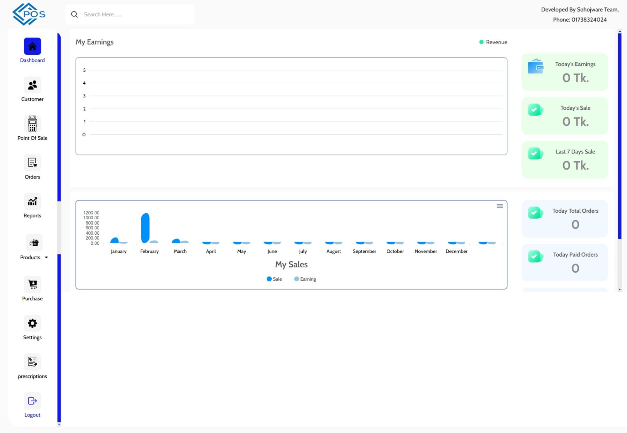The image size is (627, 433).
Task: Click the check icon on Last 7 Days Sale
Action: (536, 153)
